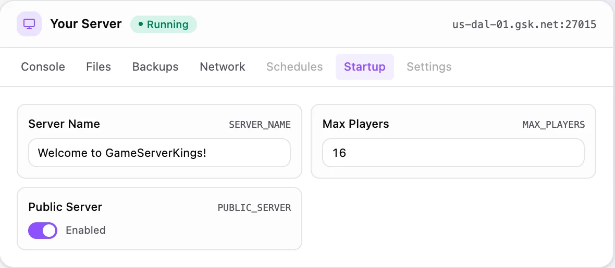Click the Server Name heading
The image size is (615, 268).
point(64,124)
